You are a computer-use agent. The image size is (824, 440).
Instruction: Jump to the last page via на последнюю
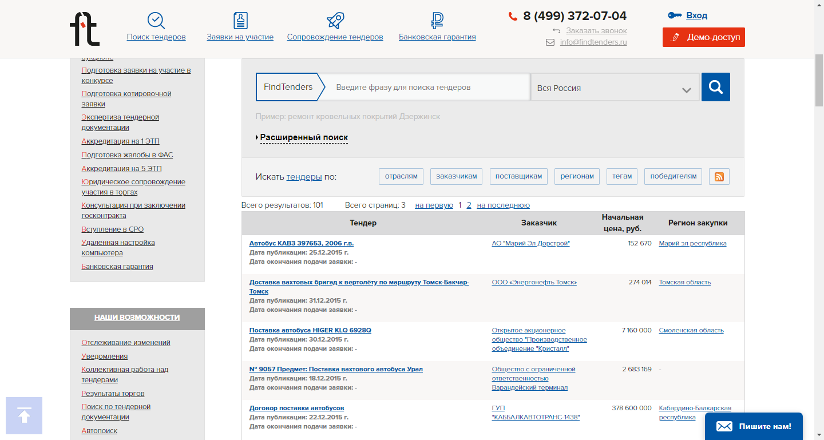pyautogui.click(x=503, y=205)
